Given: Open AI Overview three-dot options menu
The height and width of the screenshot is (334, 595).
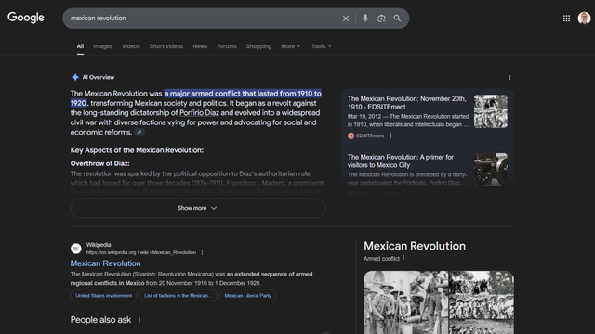Looking at the screenshot, I should [x=509, y=78].
